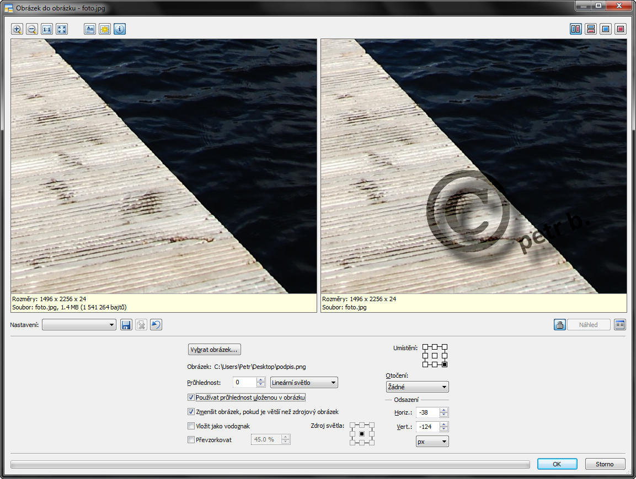
Task: Expand the Otočení Žádné dropdown
Action: pyautogui.click(x=418, y=387)
